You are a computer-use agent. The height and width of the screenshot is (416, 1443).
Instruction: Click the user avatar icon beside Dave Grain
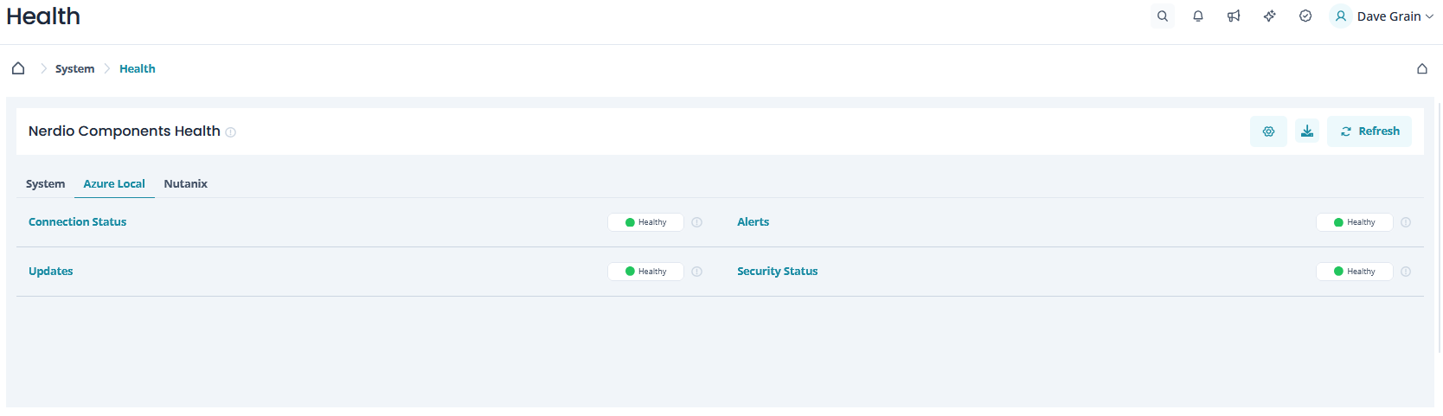click(x=1341, y=16)
